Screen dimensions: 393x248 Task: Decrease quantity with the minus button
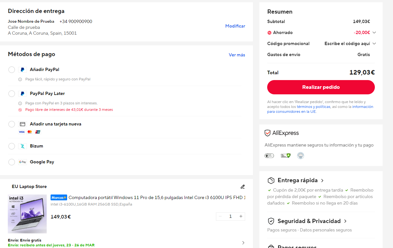pos(220,217)
